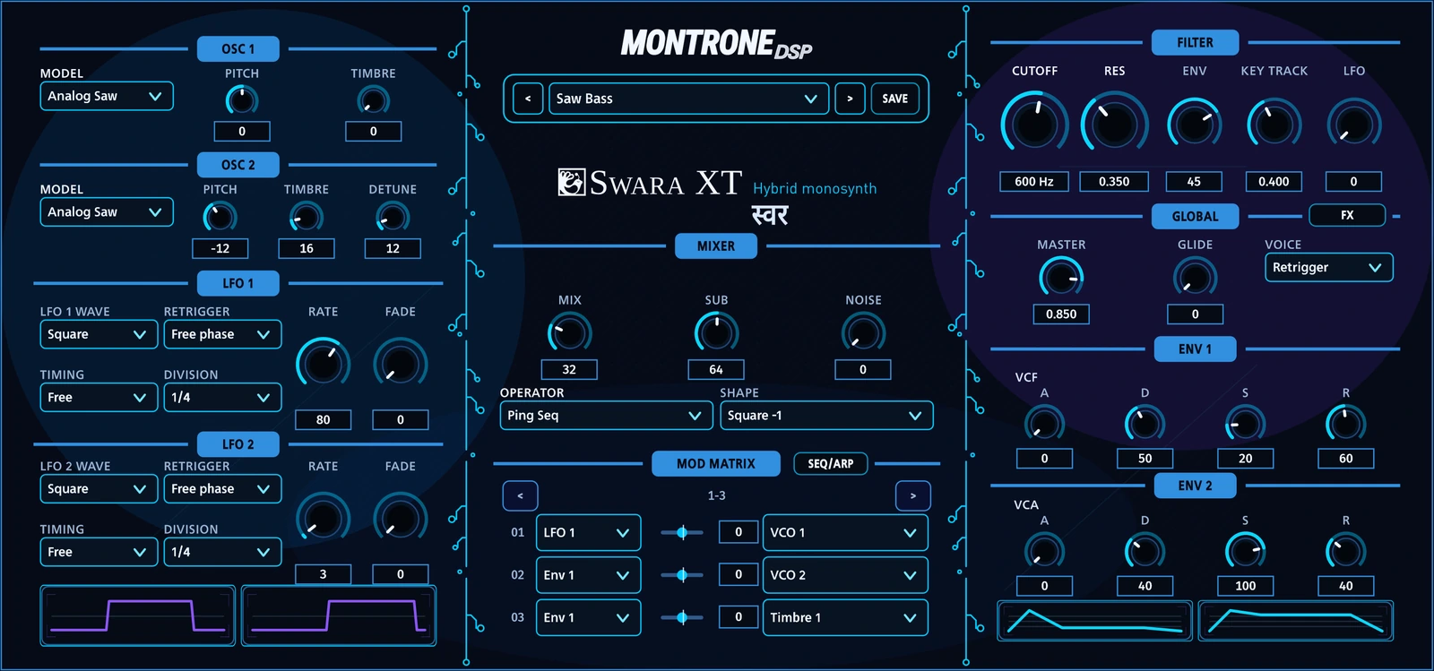
Task: Click the mixer Sub knob
Action: (716, 333)
